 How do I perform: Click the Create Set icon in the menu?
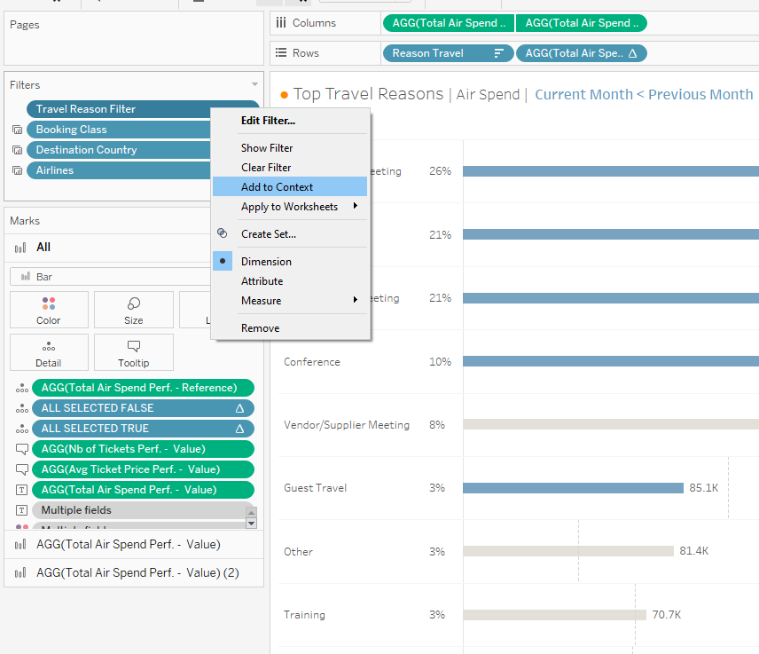pyautogui.click(x=223, y=233)
